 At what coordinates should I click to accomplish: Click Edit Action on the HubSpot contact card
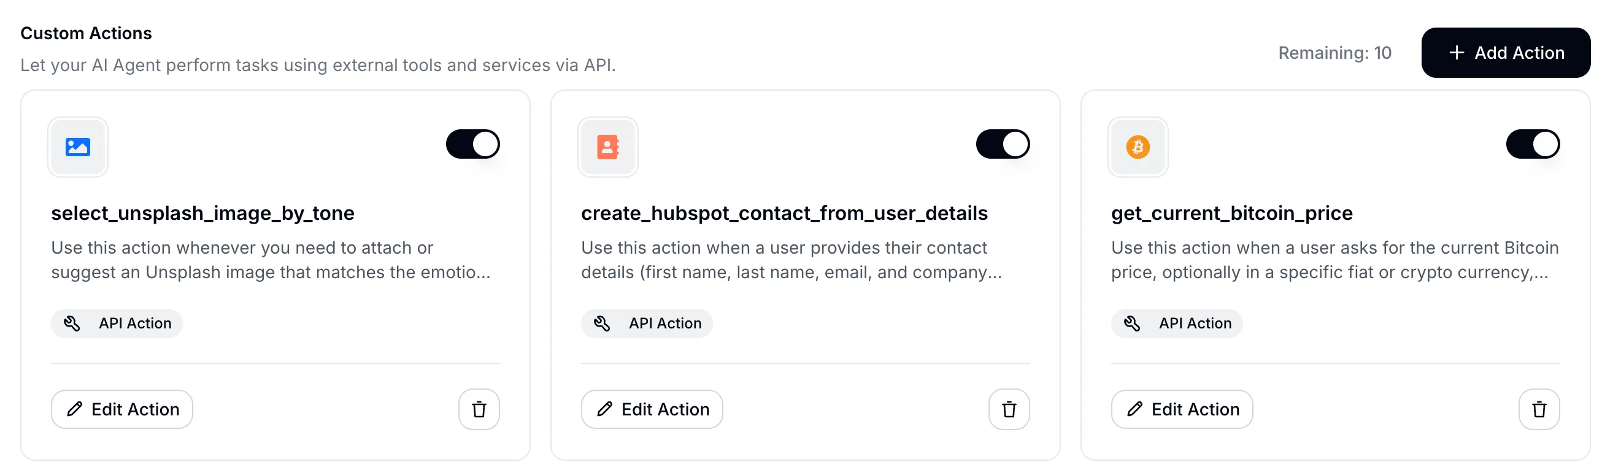[x=652, y=409]
